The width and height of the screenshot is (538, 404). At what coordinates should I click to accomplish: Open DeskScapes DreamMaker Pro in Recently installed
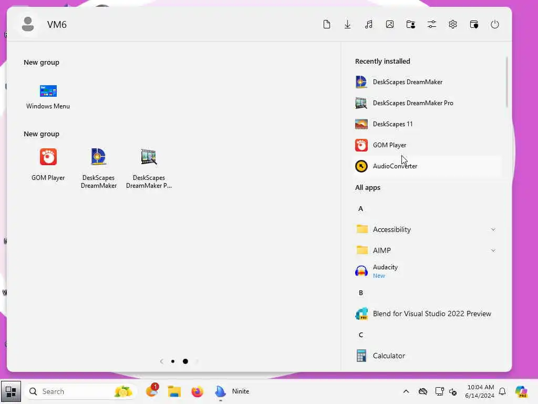pos(427,103)
